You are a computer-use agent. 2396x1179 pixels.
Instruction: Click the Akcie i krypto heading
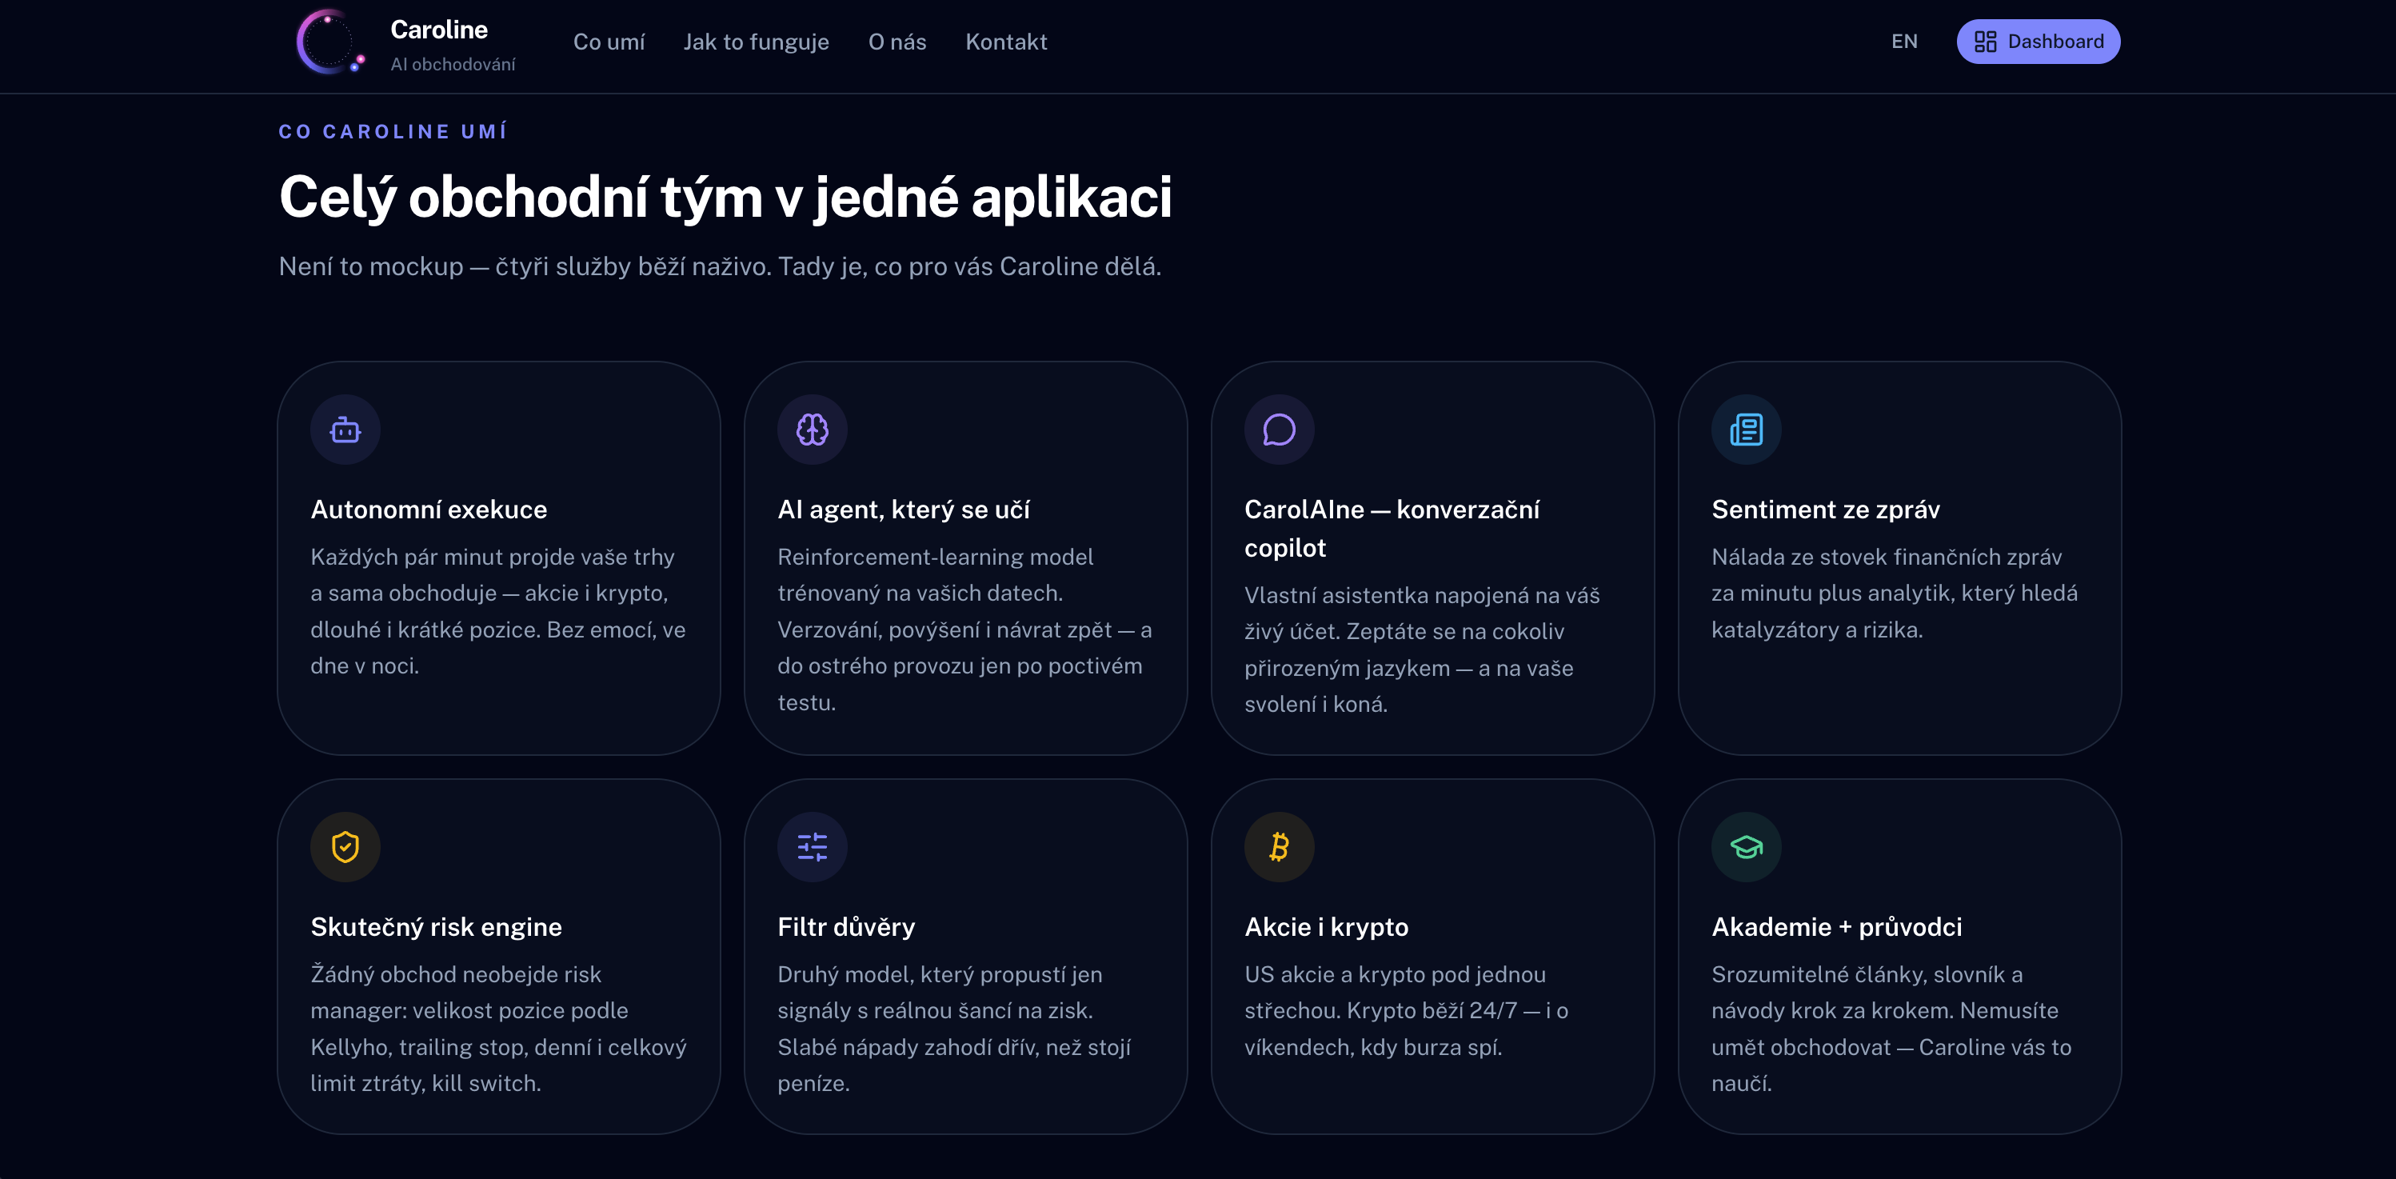(1325, 927)
